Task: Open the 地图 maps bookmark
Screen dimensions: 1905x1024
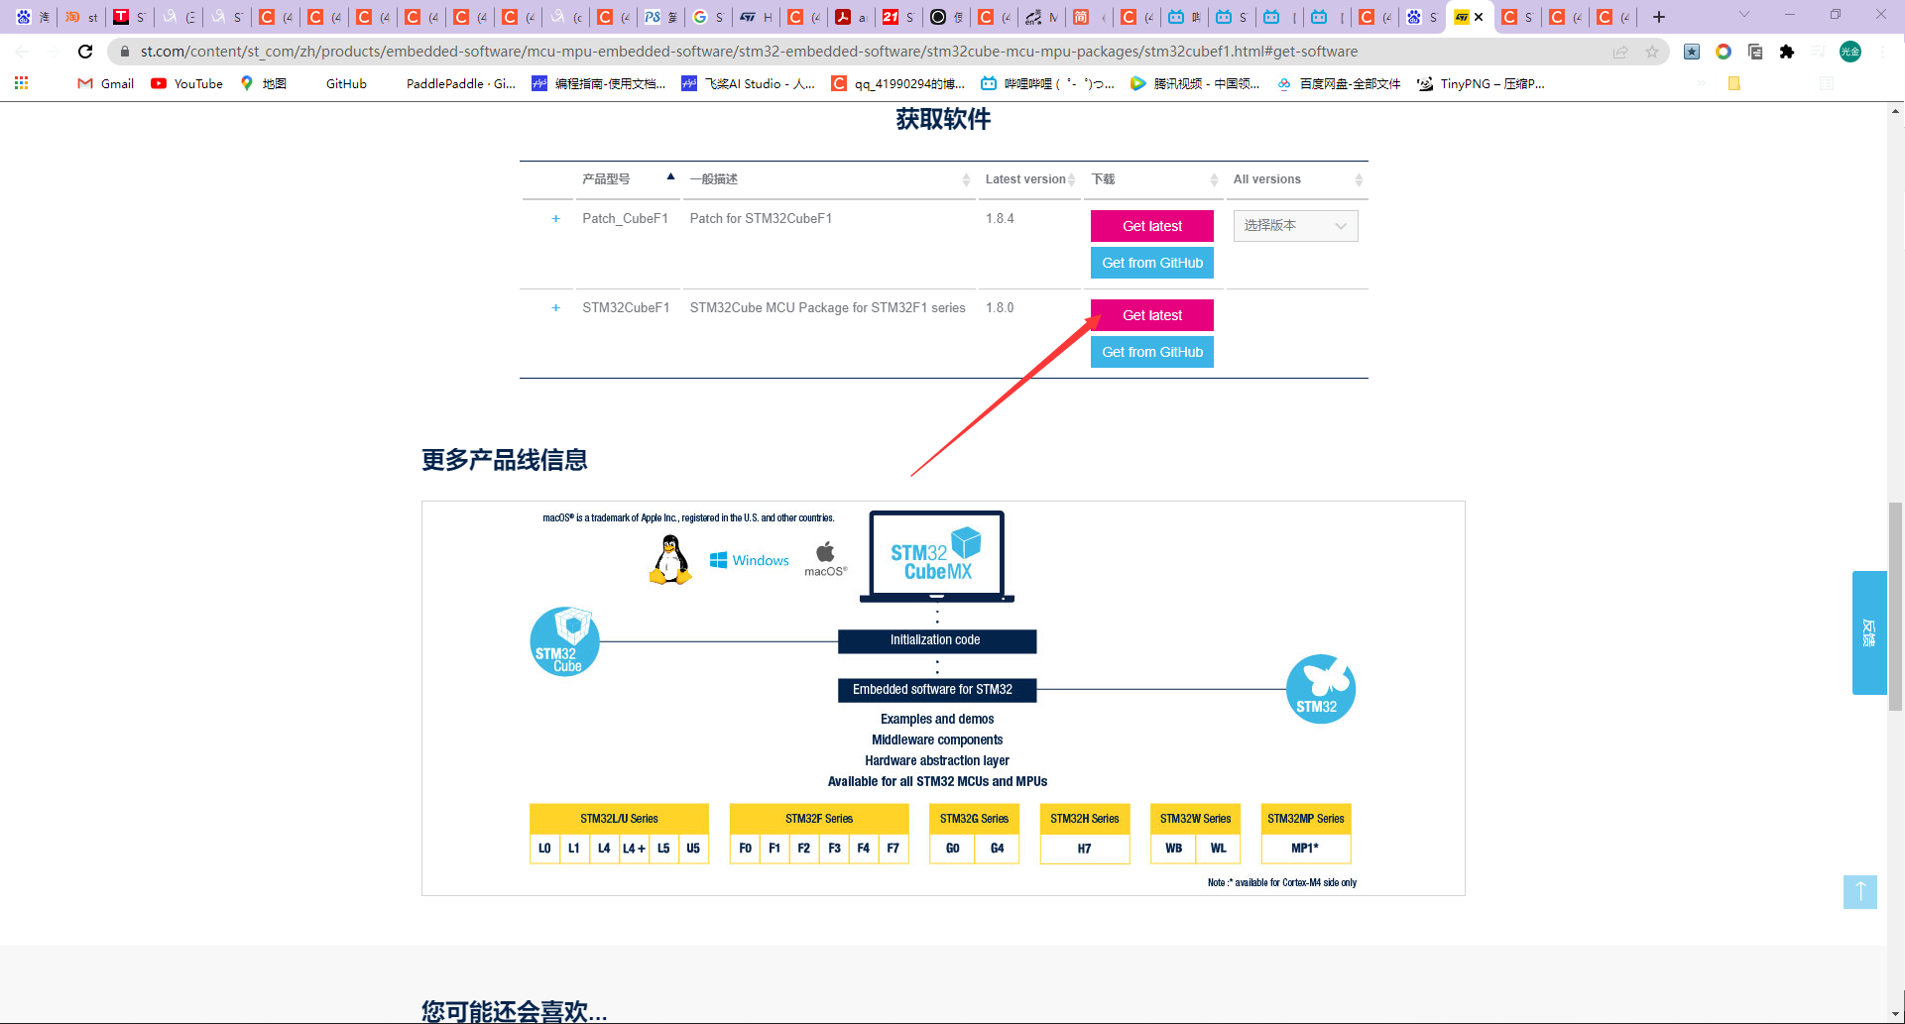Action: tap(263, 83)
